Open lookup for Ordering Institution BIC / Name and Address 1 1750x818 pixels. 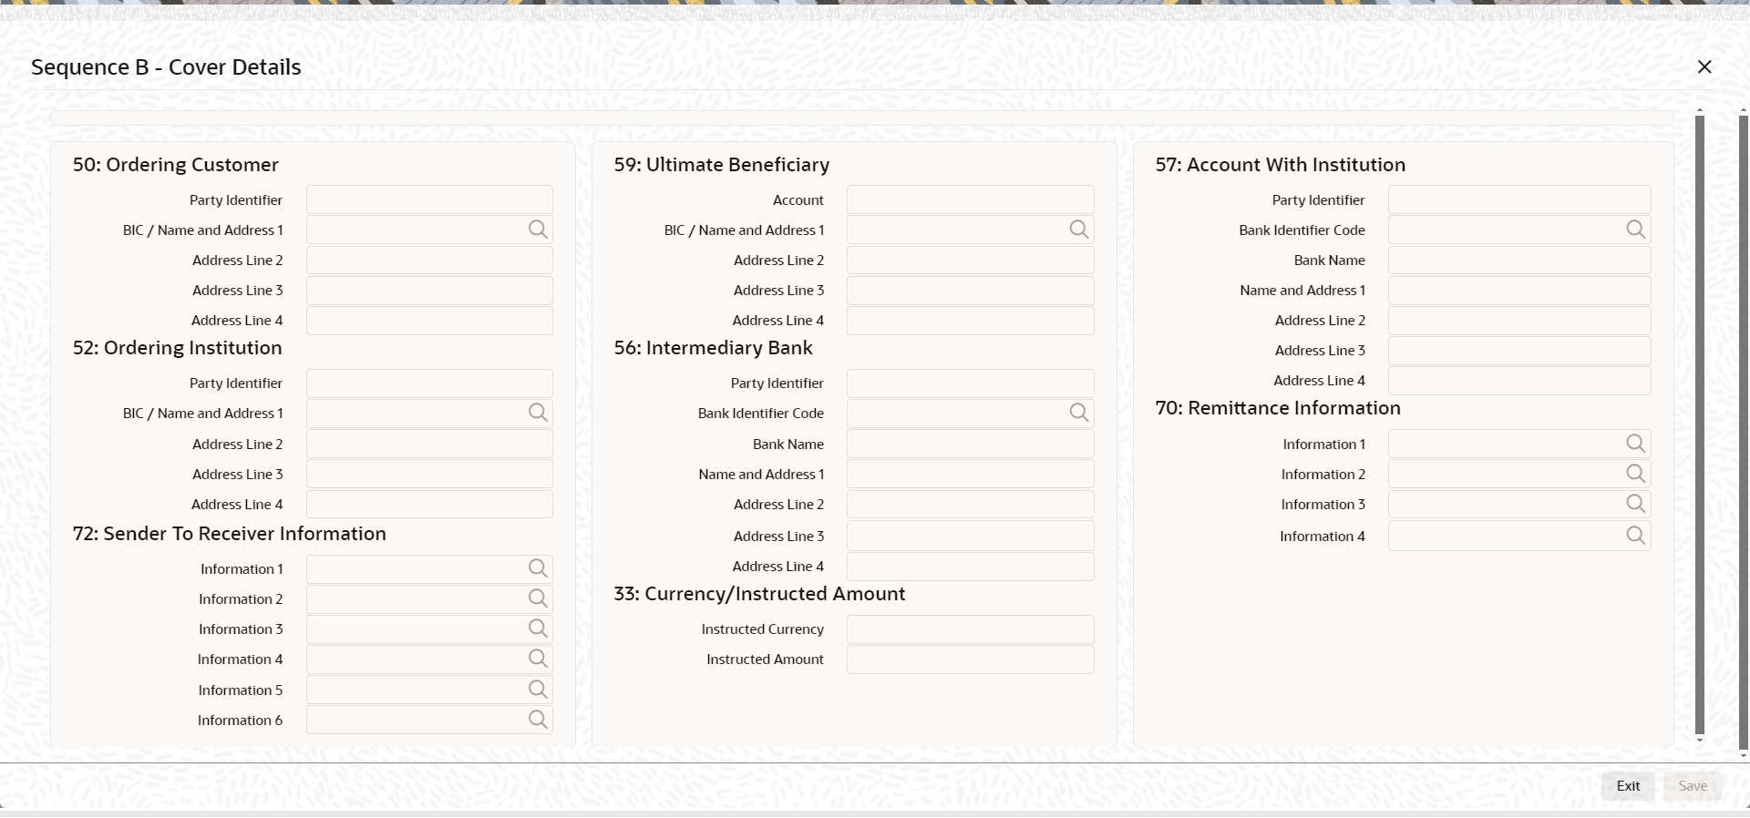click(x=538, y=413)
